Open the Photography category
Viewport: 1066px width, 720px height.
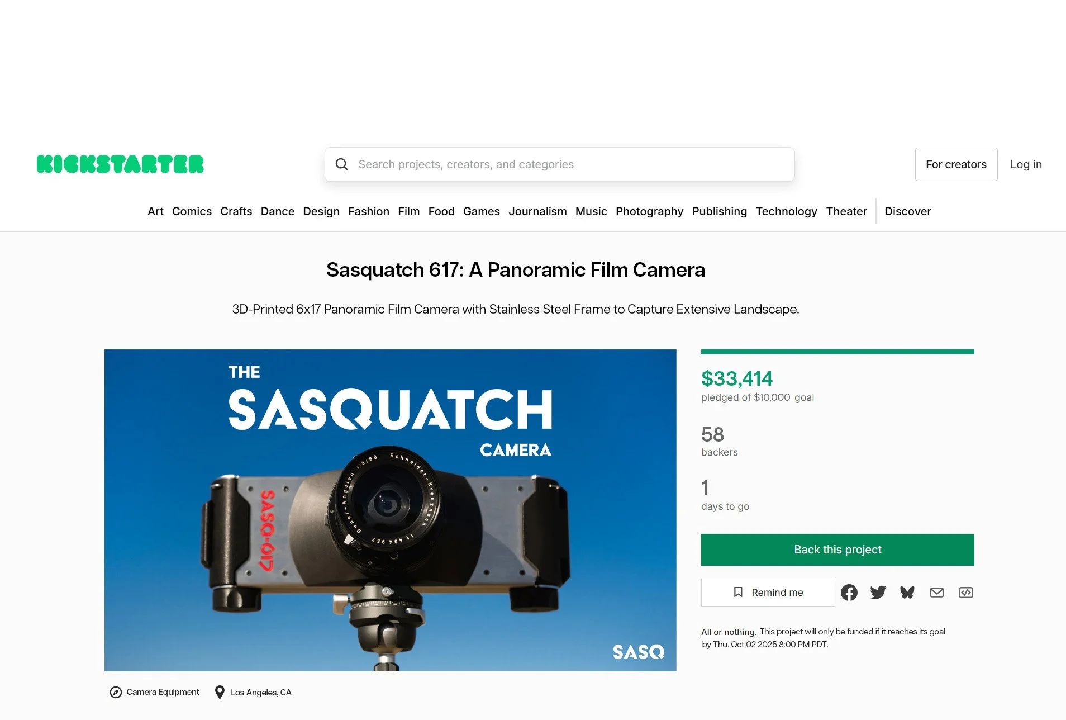649,211
